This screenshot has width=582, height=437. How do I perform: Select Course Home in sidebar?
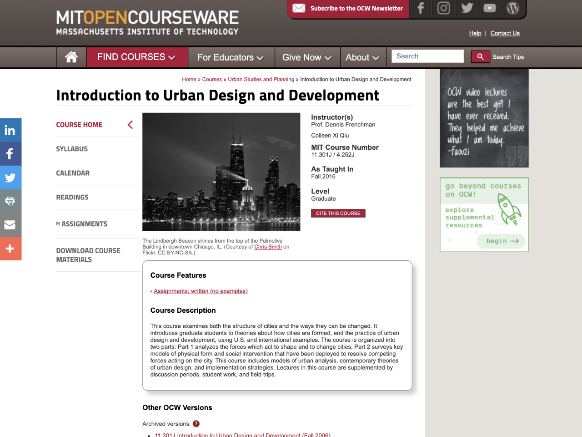coord(79,125)
